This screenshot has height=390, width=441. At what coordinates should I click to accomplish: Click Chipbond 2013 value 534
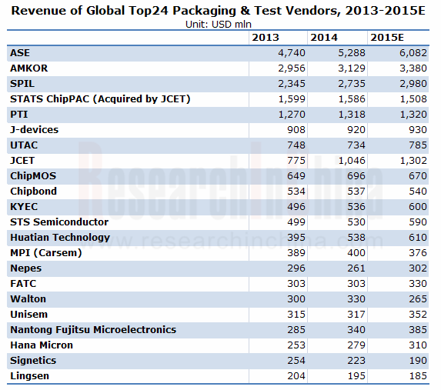coord(296,192)
